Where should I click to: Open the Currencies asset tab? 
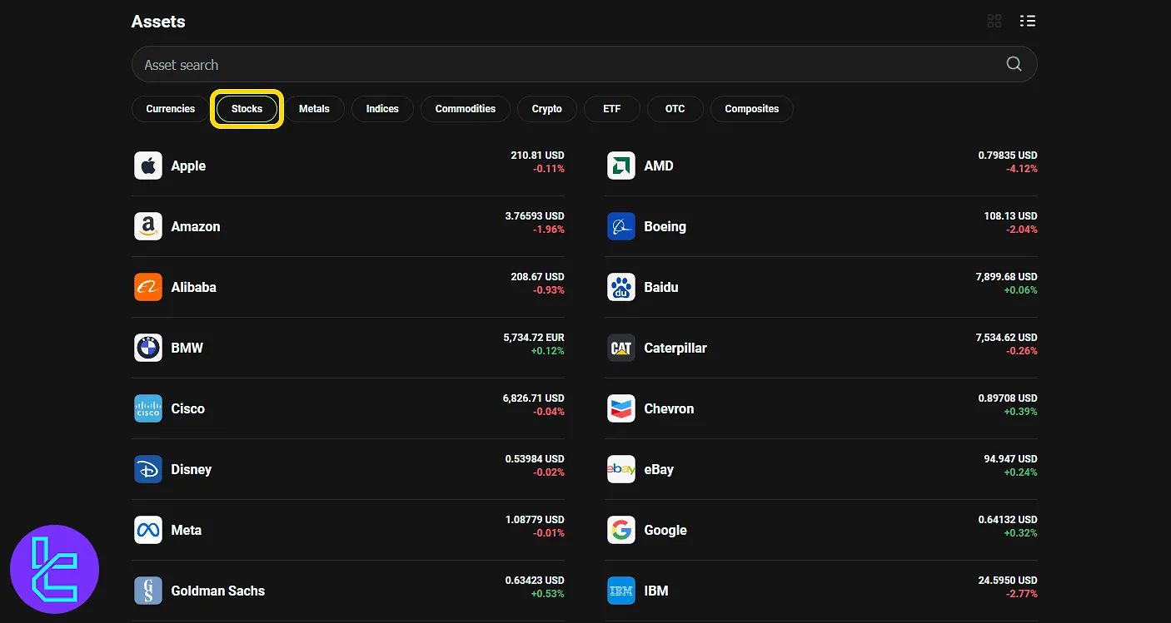(x=171, y=109)
